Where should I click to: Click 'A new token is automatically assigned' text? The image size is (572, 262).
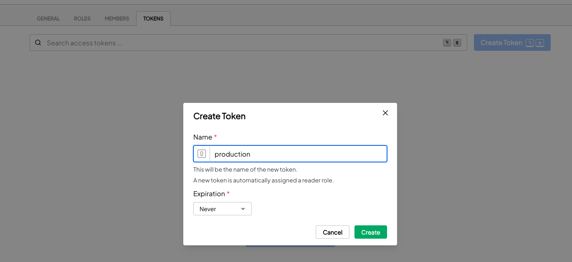click(x=263, y=180)
